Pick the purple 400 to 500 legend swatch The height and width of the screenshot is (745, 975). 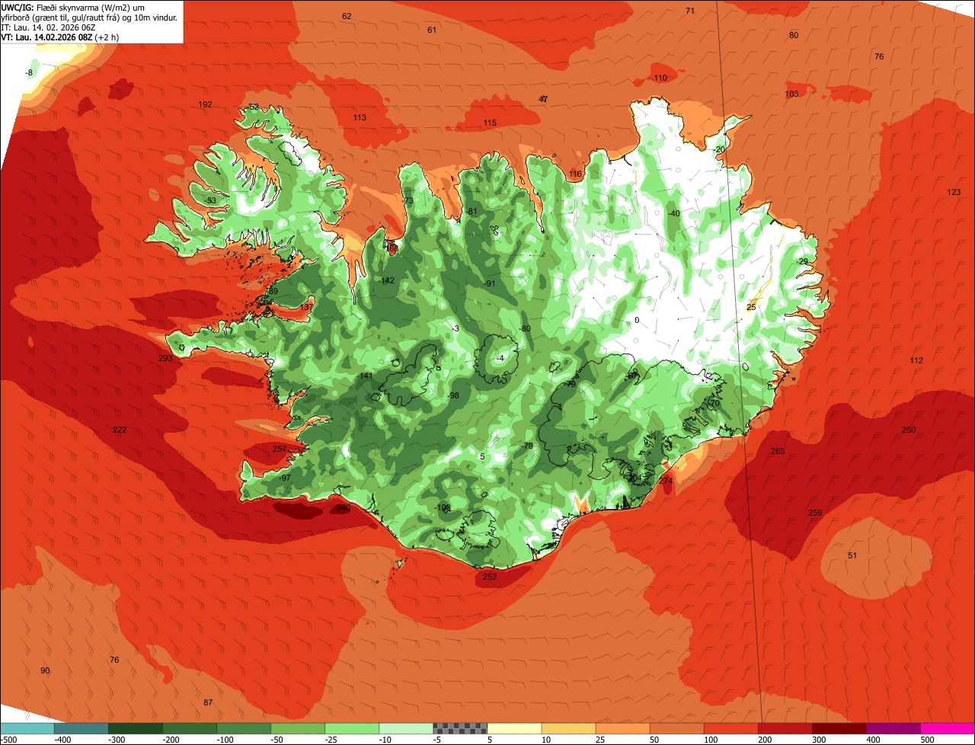point(892,728)
